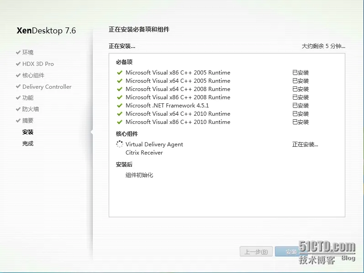Click the text Microsoft Visual x64 C++ 2005 Runtime
The width and height of the screenshot is (364, 273).
pyautogui.click(x=178, y=80)
